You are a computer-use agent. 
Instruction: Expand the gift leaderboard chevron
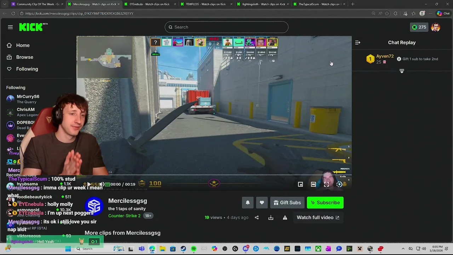tap(402, 71)
